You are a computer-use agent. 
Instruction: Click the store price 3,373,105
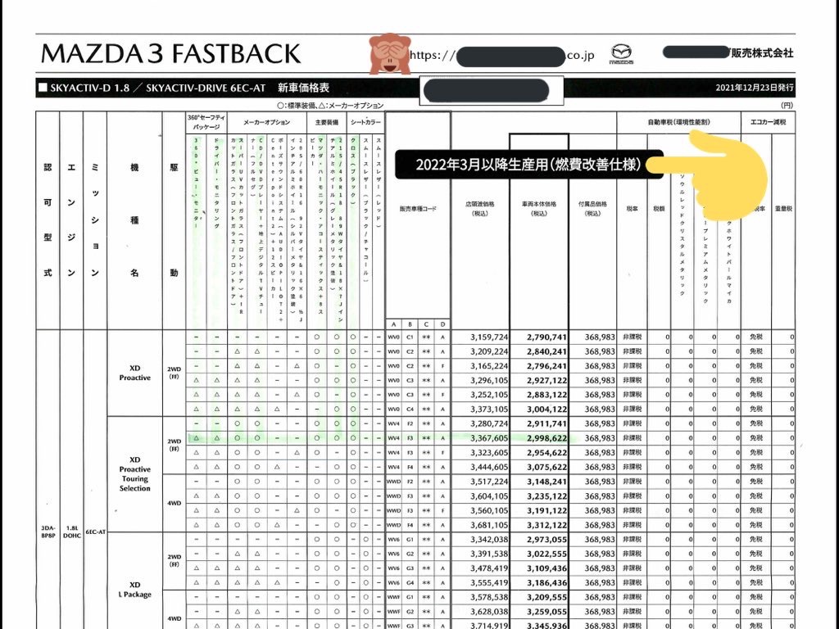coord(489,410)
